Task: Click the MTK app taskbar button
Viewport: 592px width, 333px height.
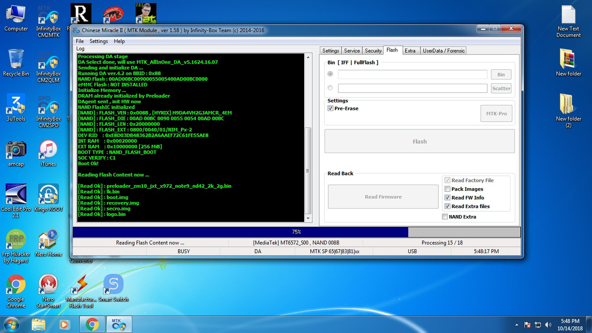Action: (x=119, y=325)
